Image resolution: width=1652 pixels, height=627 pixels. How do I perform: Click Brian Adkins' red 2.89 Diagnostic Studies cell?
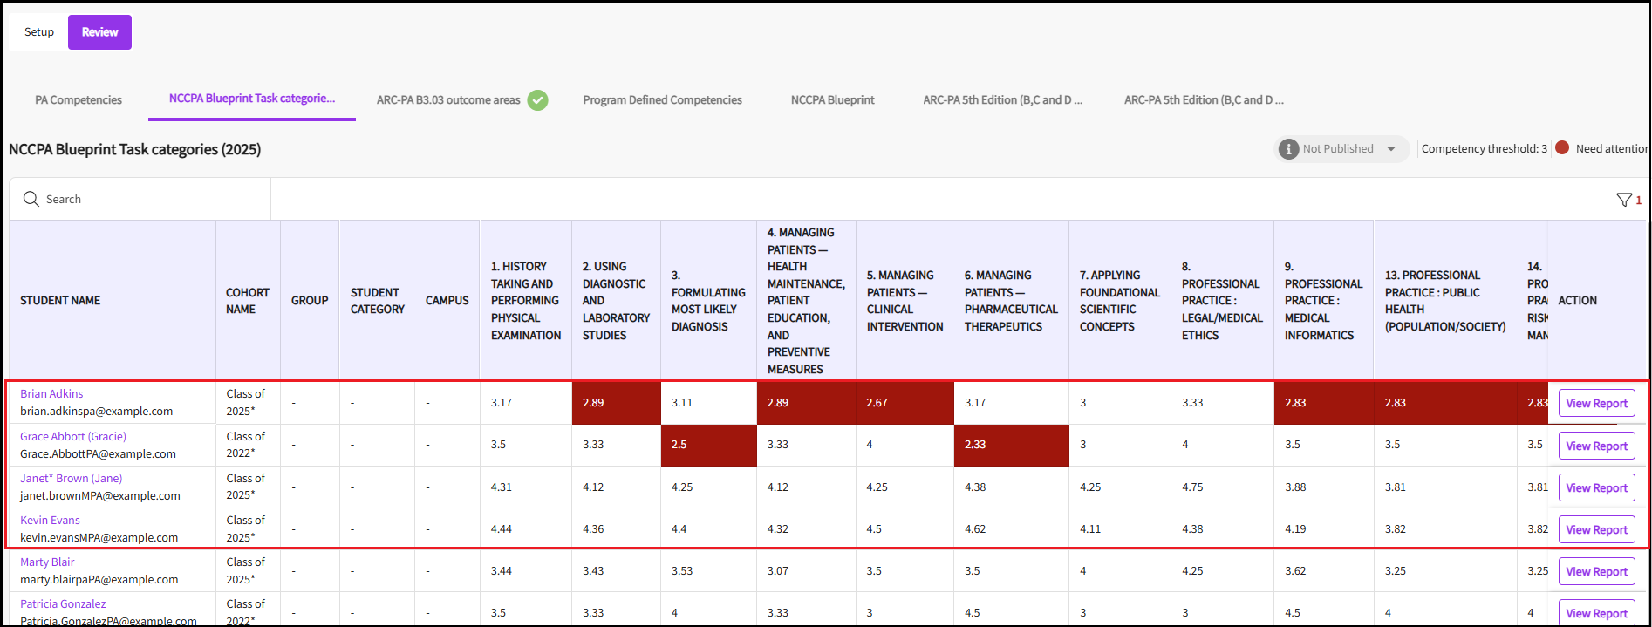[x=616, y=403]
